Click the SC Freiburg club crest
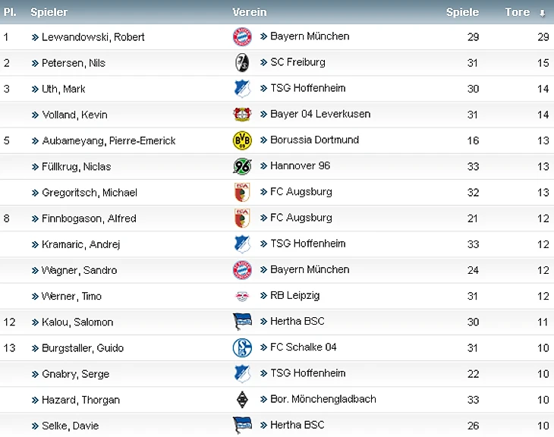Viewport: 554px width, 437px height. pos(242,62)
